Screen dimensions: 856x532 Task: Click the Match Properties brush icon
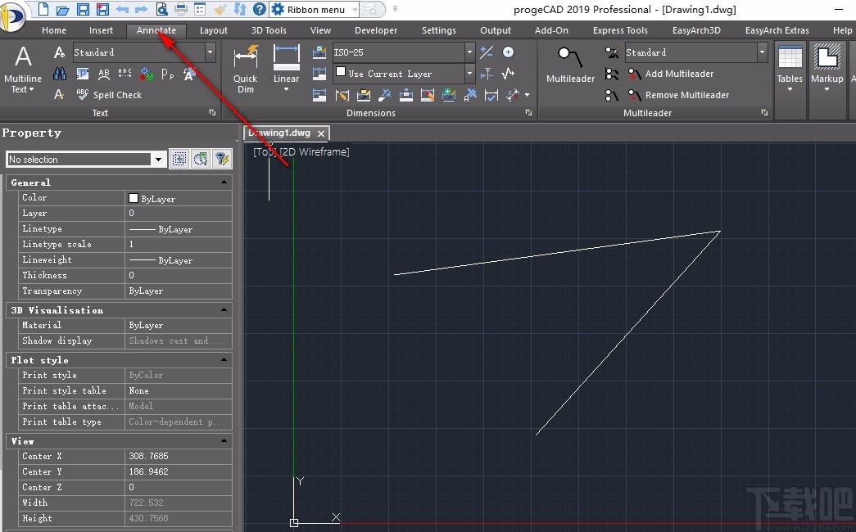click(220, 9)
